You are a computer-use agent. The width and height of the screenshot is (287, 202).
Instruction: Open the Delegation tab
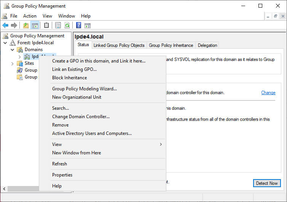tap(207, 45)
